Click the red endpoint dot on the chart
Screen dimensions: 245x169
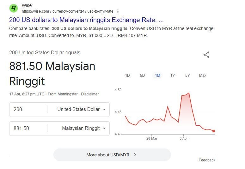coord(214,131)
